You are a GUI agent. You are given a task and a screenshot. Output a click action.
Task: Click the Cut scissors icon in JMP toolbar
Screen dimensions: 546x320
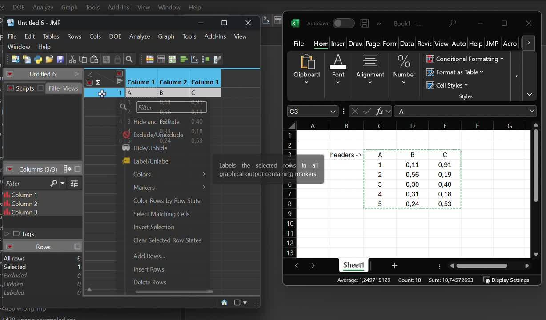click(72, 59)
